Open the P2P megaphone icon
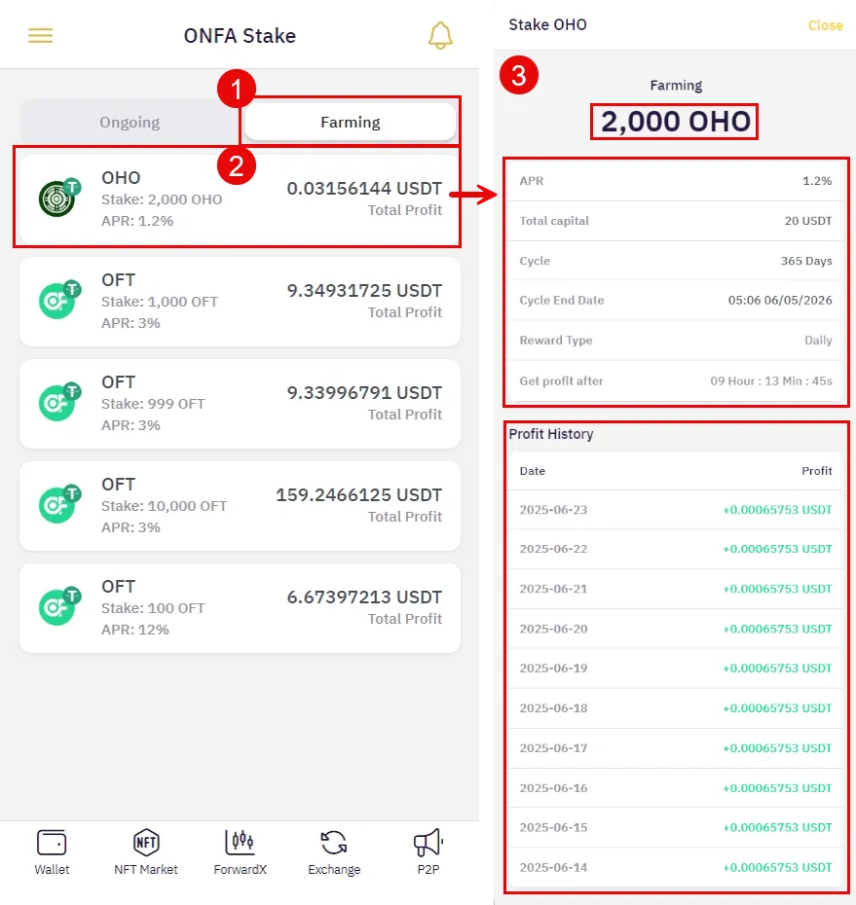Screen dimensions: 856x905 point(428,843)
